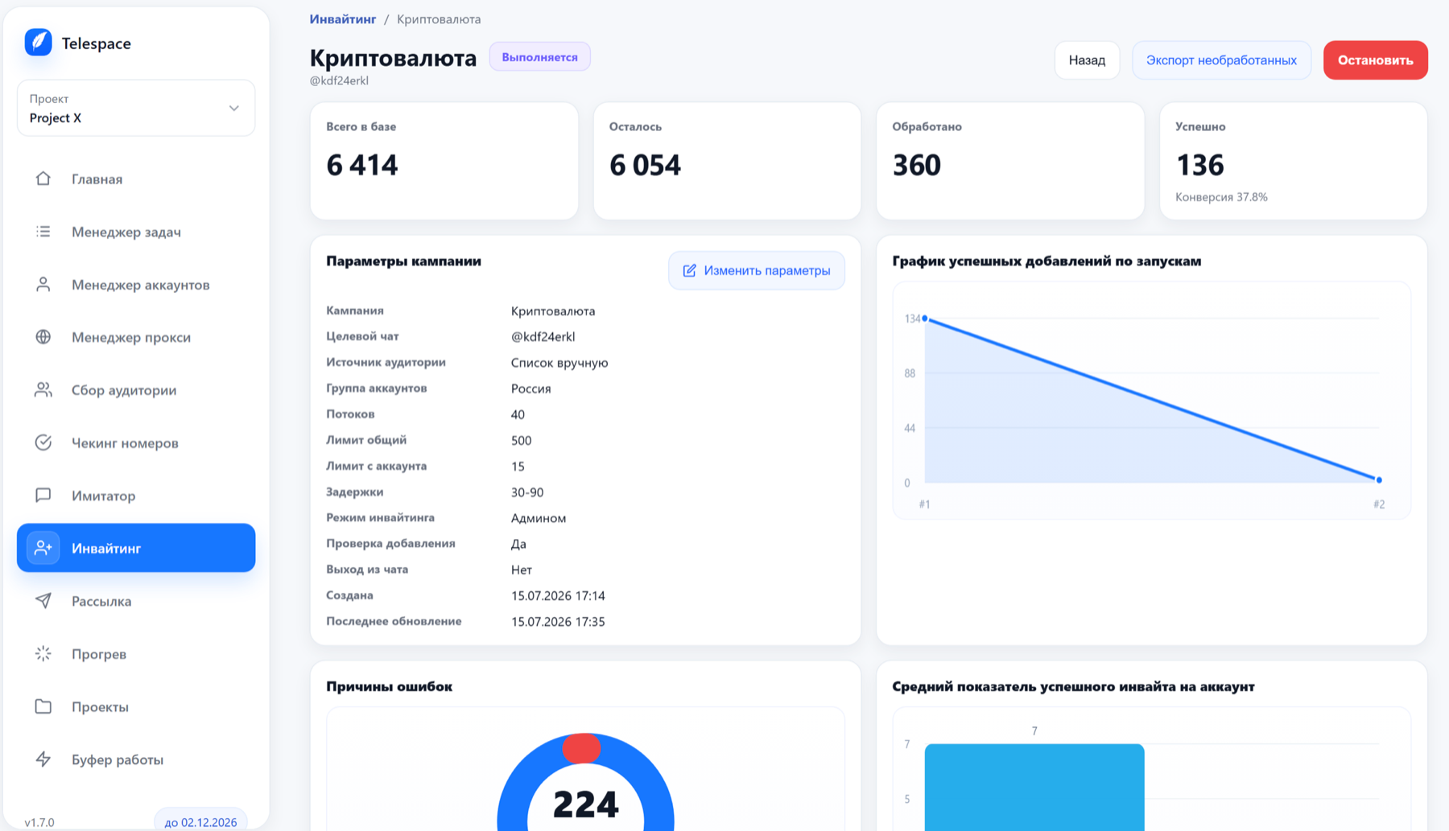This screenshot has height=831, width=1449.
Task: Click the Целевой чат value @kdf24erkl
Action: (543, 337)
